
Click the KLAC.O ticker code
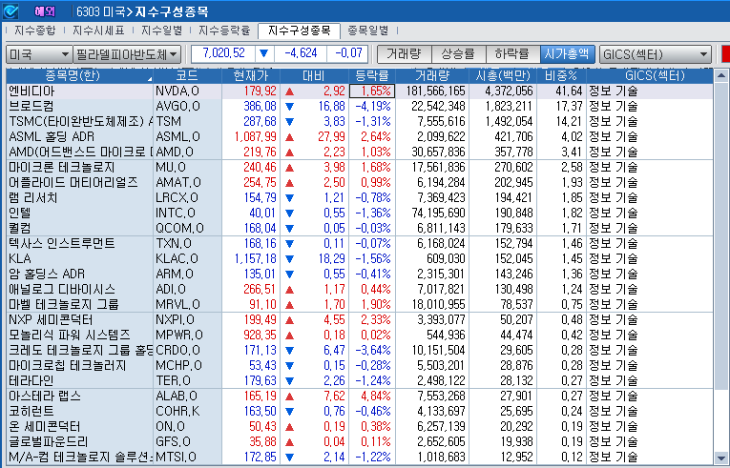click(x=177, y=259)
